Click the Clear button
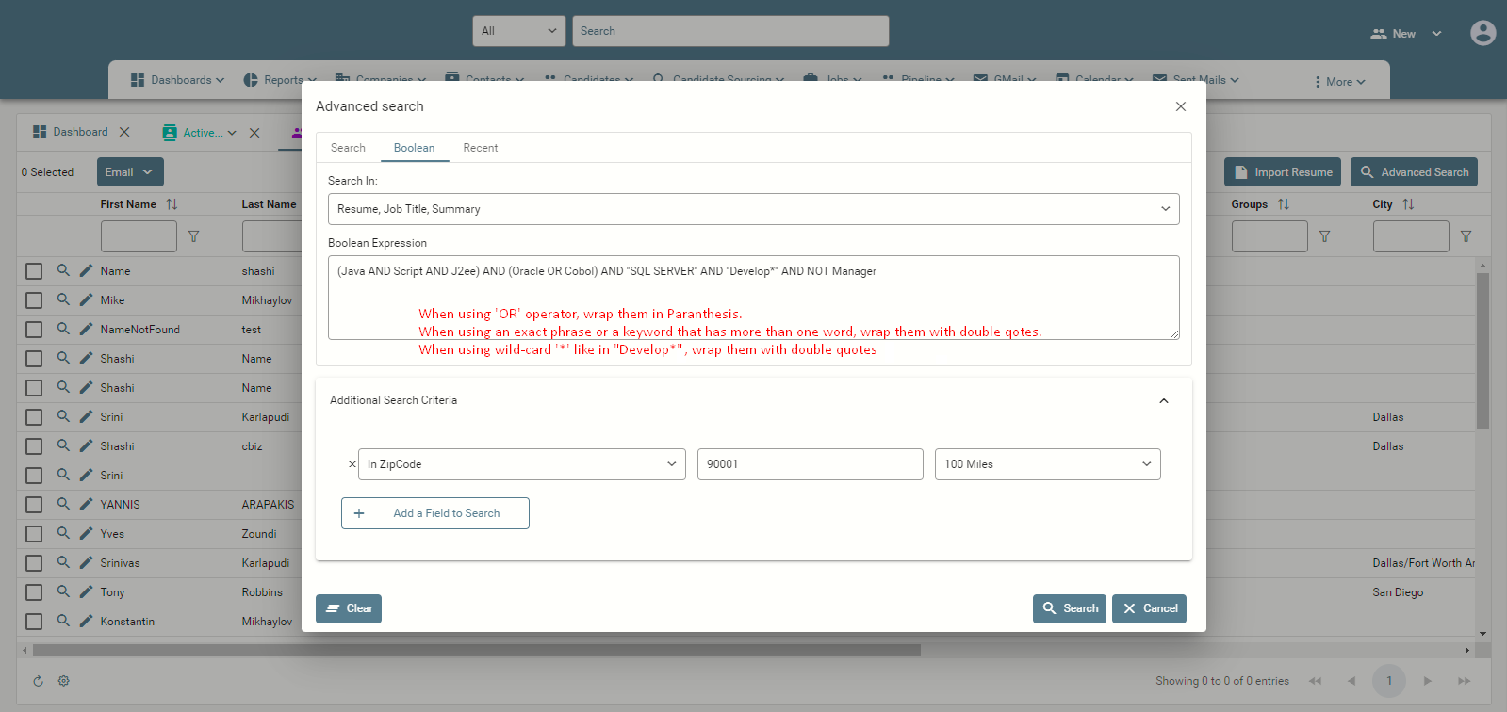The height and width of the screenshot is (712, 1507). pos(349,608)
